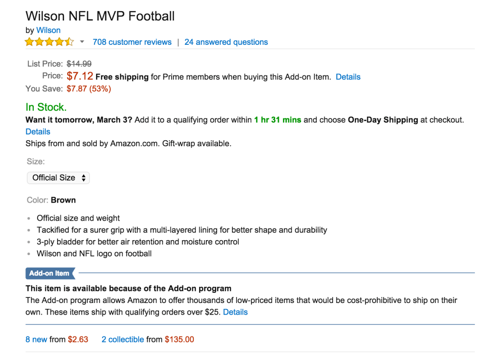Click the Color Brown label

click(x=63, y=200)
